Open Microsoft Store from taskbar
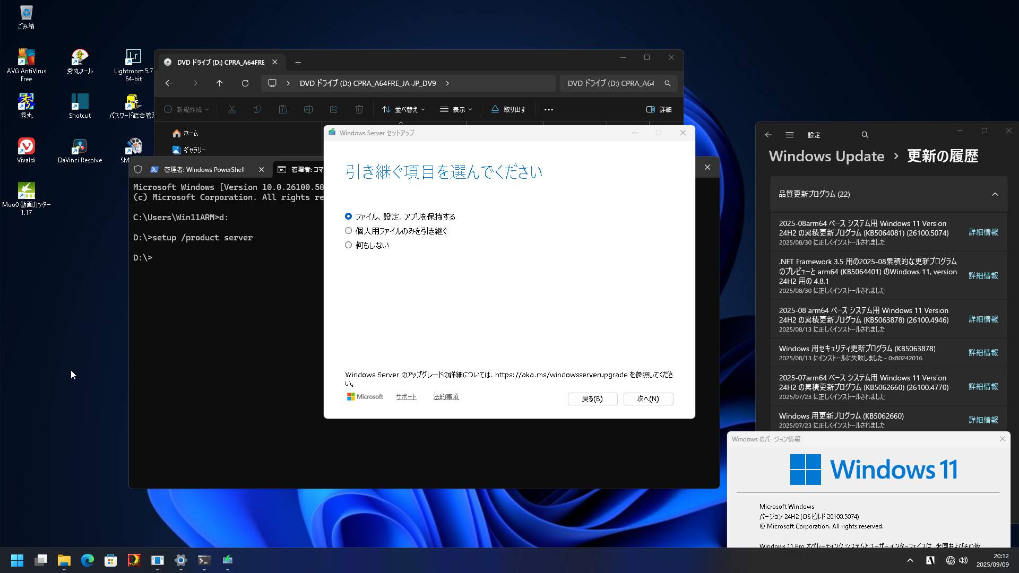Viewport: 1019px width, 573px height. pos(110,560)
